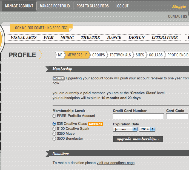Viewport: 189px width, 170px height.
Task: Open Manage Portfolio in top menu
Action: click(55, 6)
